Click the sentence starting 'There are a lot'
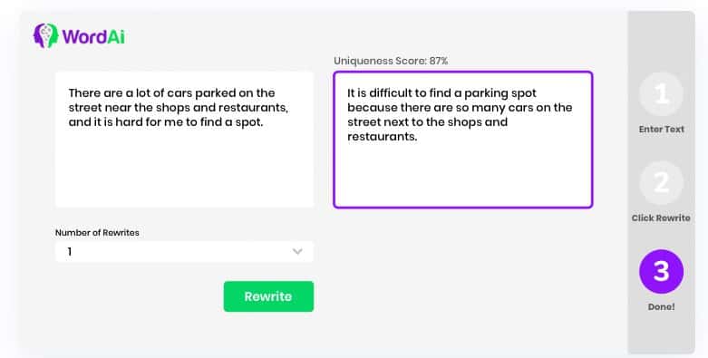This screenshot has width=708, height=358. [179, 108]
